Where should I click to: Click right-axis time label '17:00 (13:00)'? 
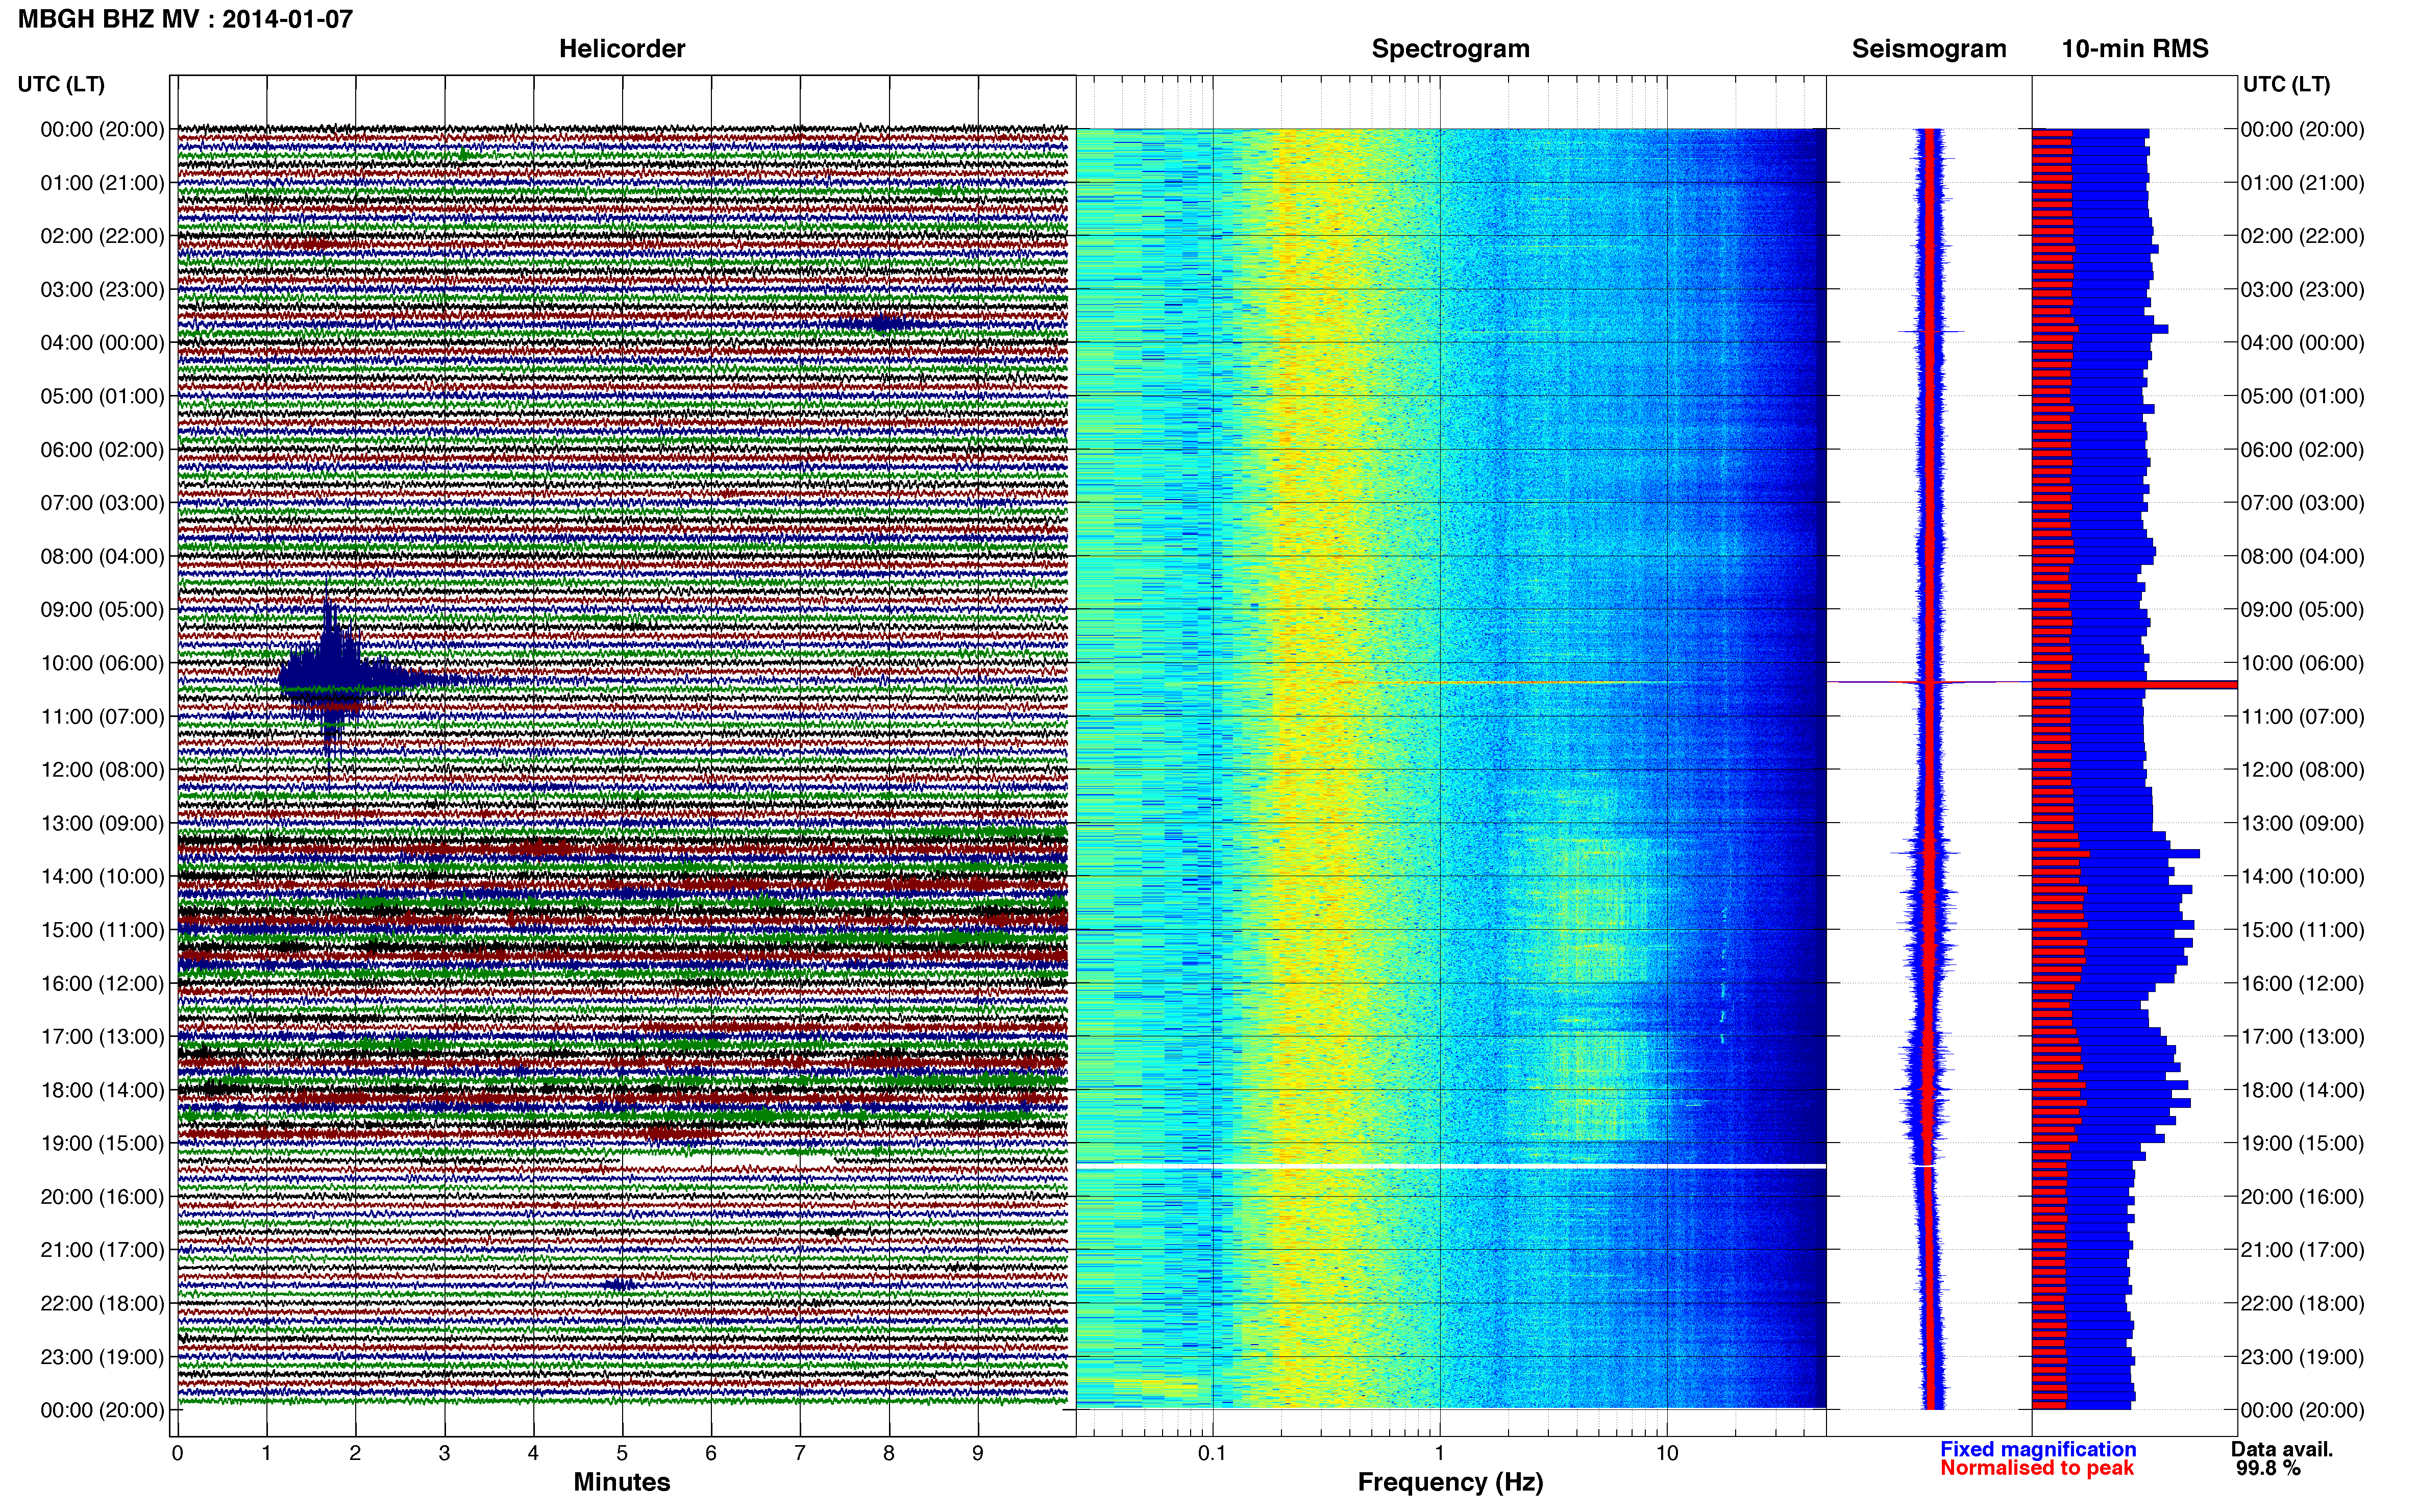tap(2302, 1037)
